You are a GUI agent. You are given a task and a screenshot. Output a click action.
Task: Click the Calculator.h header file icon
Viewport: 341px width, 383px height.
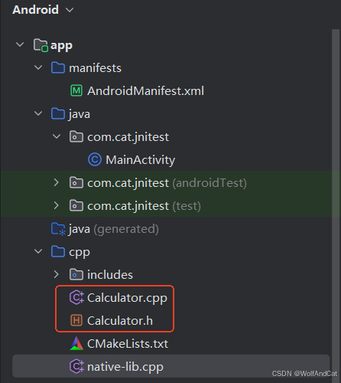[76, 320]
